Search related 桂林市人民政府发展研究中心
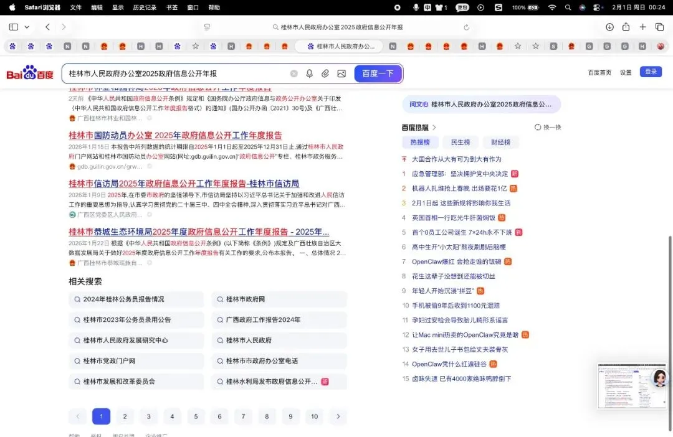The height and width of the screenshot is (437, 673). pyautogui.click(x=136, y=341)
